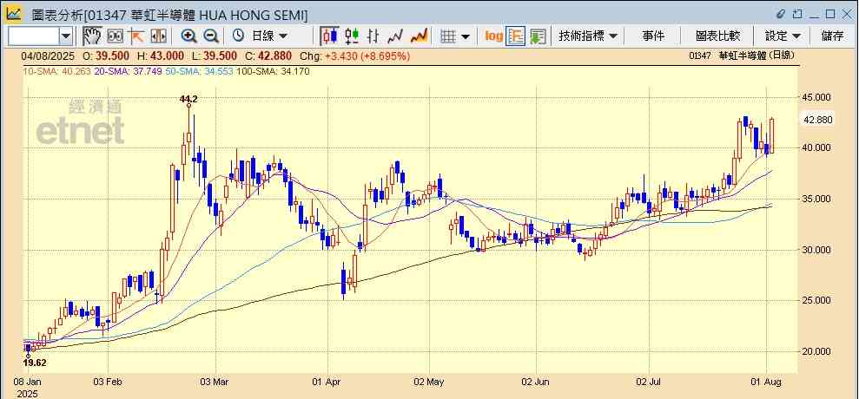
Task: Click the clock period icon
Action: coord(238,36)
